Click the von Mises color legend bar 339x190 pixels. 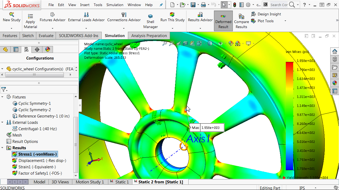[289, 116]
